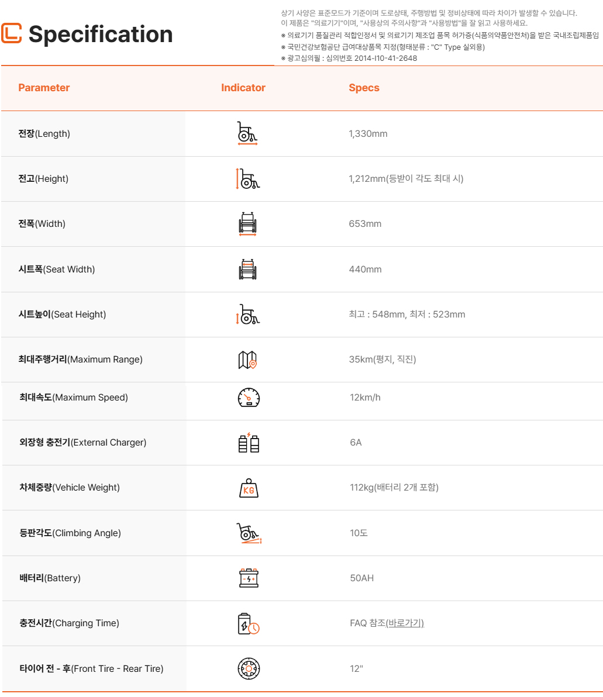Click the seat width indicator icon
Screen dimensions: 603x697
coord(247,269)
